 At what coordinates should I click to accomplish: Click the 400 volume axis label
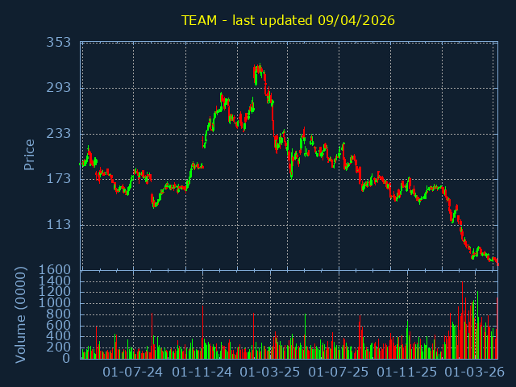click(59, 336)
